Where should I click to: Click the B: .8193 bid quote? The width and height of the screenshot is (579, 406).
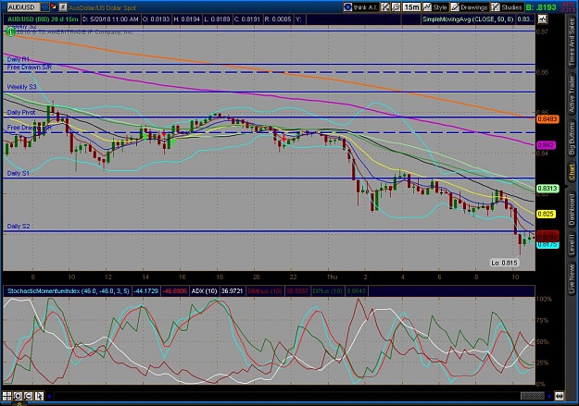(541, 7)
